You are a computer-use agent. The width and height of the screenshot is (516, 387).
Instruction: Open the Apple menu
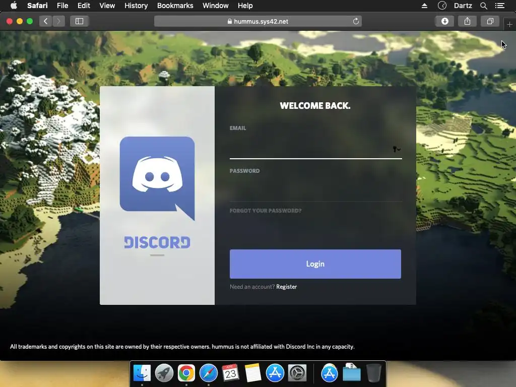[x=14, y=6]
